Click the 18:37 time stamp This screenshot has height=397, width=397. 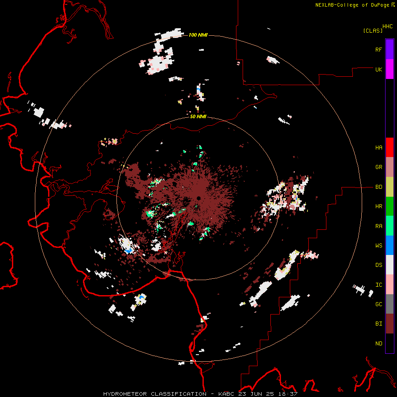[289, 394]
